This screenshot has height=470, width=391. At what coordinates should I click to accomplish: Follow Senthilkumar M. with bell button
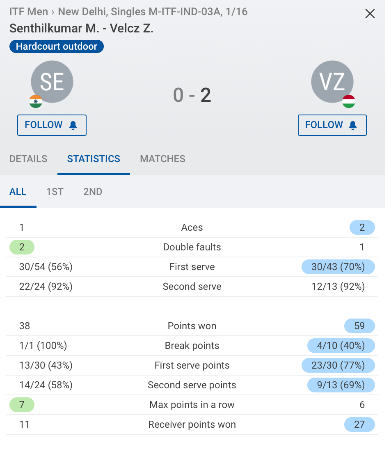pos(52,125)
